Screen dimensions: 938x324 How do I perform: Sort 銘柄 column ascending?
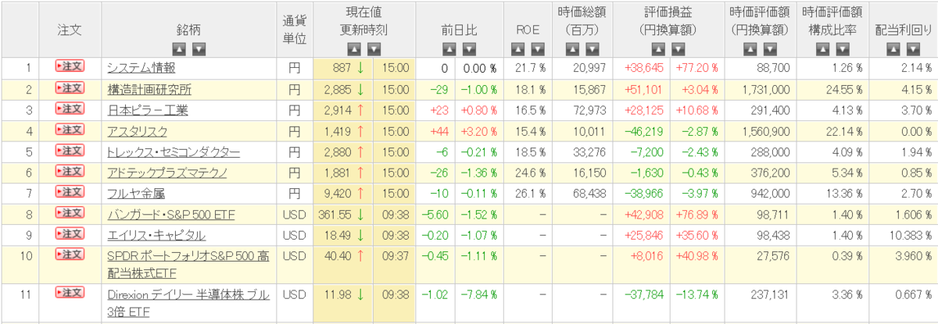coord(179,49)
